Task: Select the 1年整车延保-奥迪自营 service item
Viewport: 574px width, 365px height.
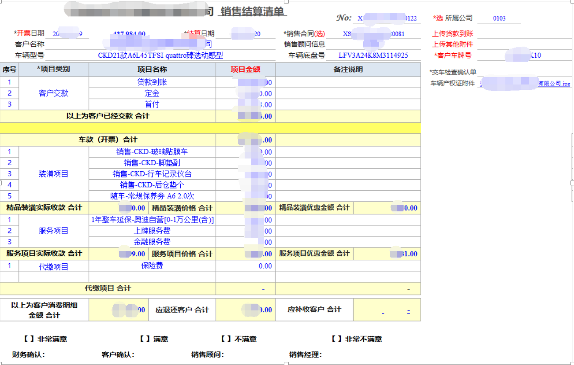Action: pyautogui.click(x=152, y=219)
